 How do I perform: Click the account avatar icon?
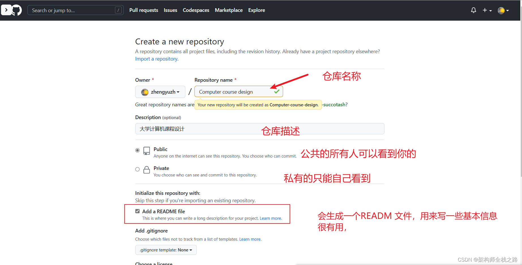(501, 10)
